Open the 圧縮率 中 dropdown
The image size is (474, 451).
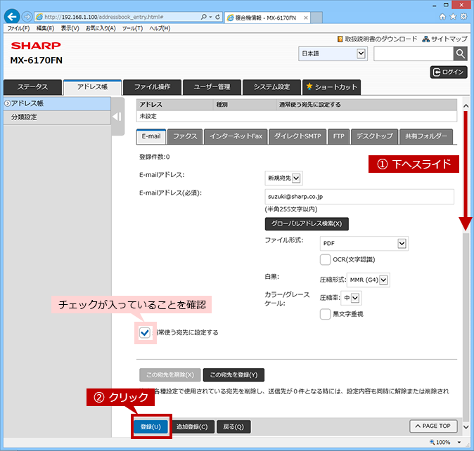pos(351,299)
